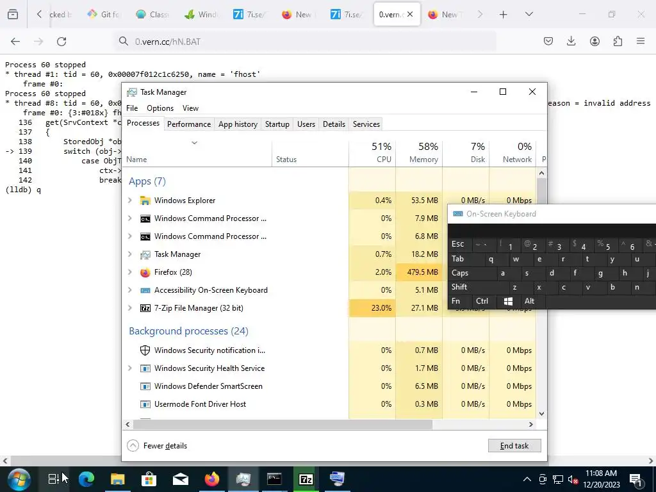The image size is (656, 492).
Task: Open the Firefox account icon
Action: coord(594,41)
